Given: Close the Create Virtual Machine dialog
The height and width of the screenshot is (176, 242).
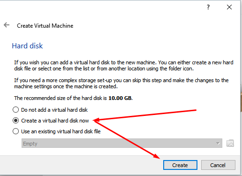Looking at the screenshot, I should pos(229,7).
